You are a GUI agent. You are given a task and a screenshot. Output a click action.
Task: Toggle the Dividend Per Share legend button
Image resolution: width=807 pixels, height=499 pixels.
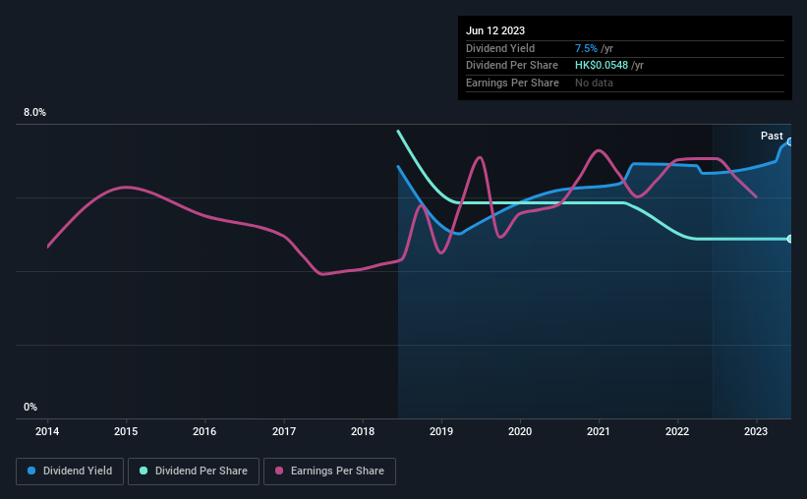pyautogui.click(x=194, y=471)
